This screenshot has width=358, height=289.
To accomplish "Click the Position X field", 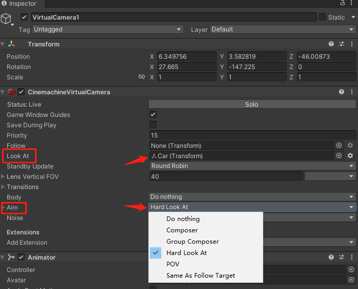I will [x=187, y=56].
